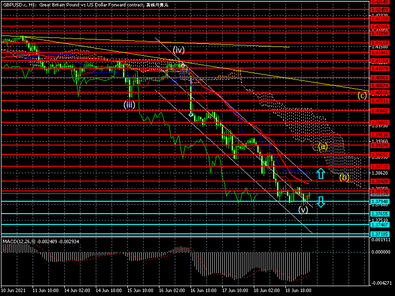Click the 16 Jun 02:00 time label
Image resolution: width=395 pixels, height=296 pixels.
pyautogui.click(x=171, y=291)
